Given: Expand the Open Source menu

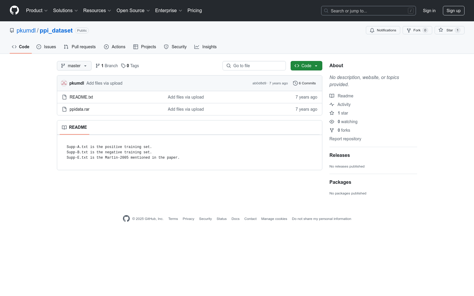Looking at the screenshot, I should click(x=133, y=11).
